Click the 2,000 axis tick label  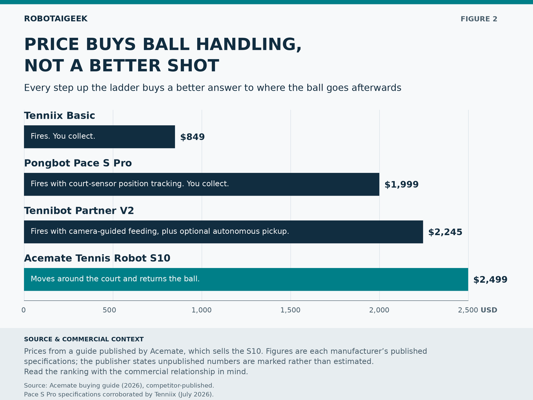pos(379,310)
